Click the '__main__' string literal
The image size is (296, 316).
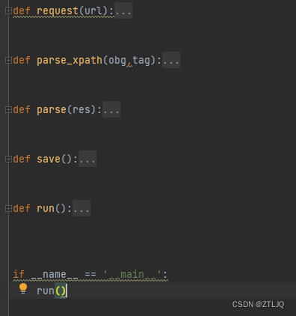132,275
